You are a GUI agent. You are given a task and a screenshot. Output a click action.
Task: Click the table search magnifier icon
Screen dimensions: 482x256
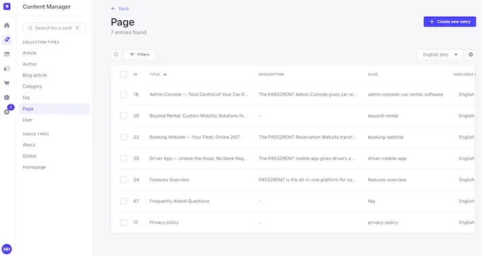pos(116,55)
